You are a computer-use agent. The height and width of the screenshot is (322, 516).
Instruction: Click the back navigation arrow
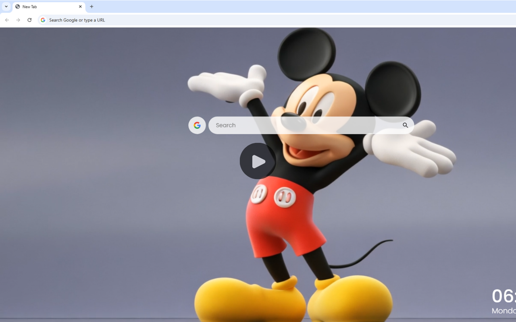[6, 20]
